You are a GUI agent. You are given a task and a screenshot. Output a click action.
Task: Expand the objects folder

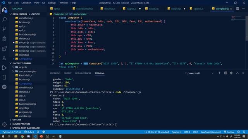13,67
